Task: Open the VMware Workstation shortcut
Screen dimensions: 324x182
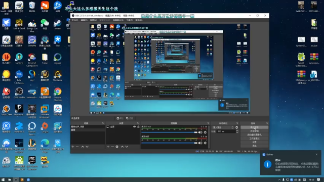Action: [x=45, y=111]
